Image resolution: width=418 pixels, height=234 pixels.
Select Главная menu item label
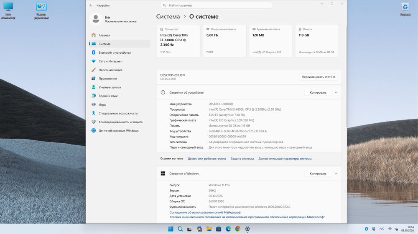104,35
